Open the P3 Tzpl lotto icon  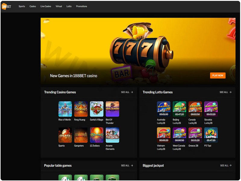pos(211,135)
